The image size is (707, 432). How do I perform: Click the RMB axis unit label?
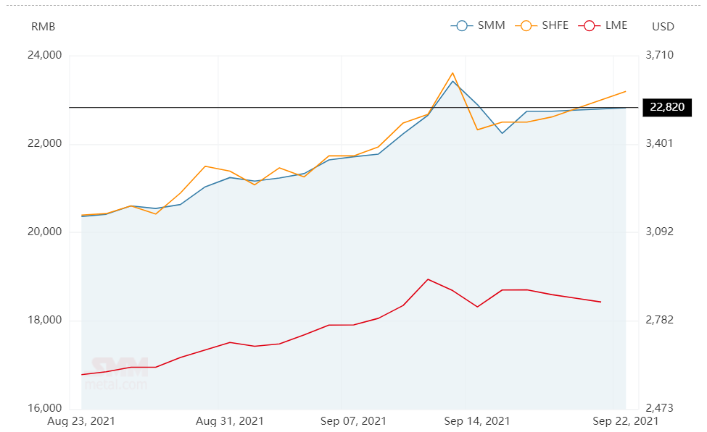click(43, 27)
